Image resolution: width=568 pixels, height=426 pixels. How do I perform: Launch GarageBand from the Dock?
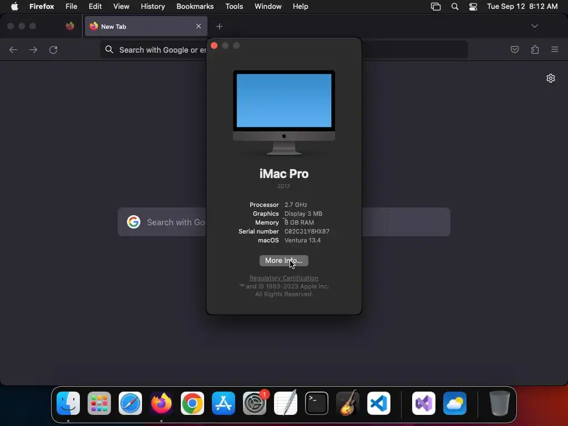(x=348, y=403)
